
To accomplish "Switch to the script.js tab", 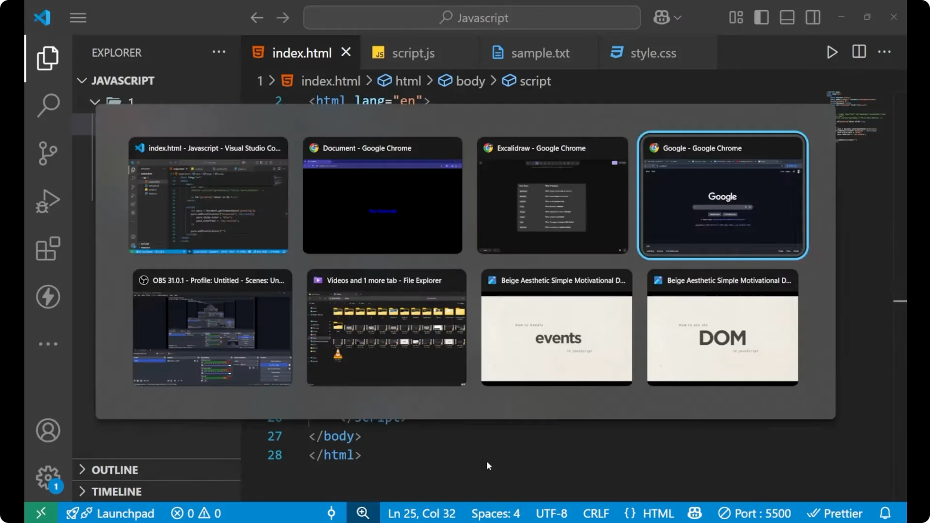I will click(413, 53).
